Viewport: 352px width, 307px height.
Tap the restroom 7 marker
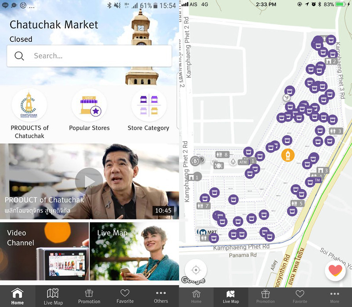click(x=203, y=206)
